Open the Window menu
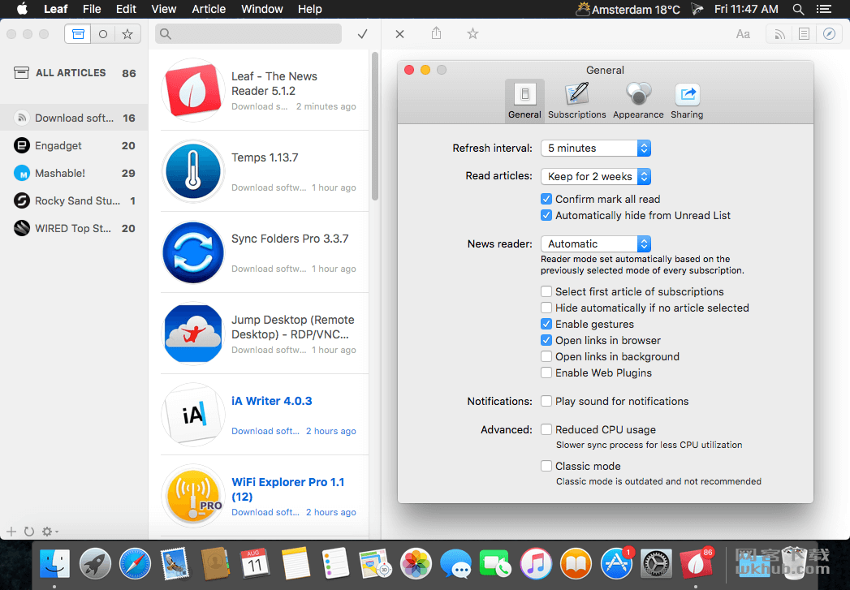Screen dimensions: 850x590 [x=262, y=9]
